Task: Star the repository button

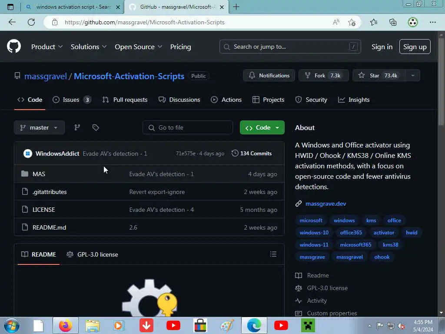Action: coord(379,76)
